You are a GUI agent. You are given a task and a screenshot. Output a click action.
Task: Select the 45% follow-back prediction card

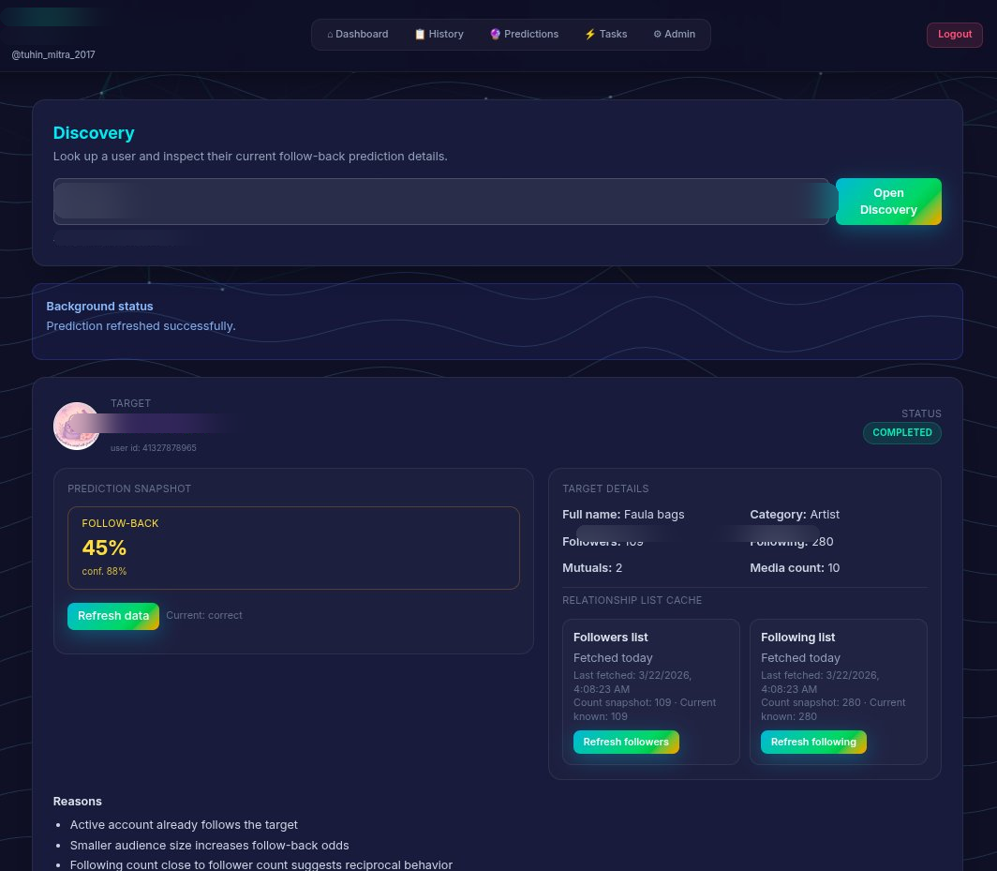pos(293,548)
